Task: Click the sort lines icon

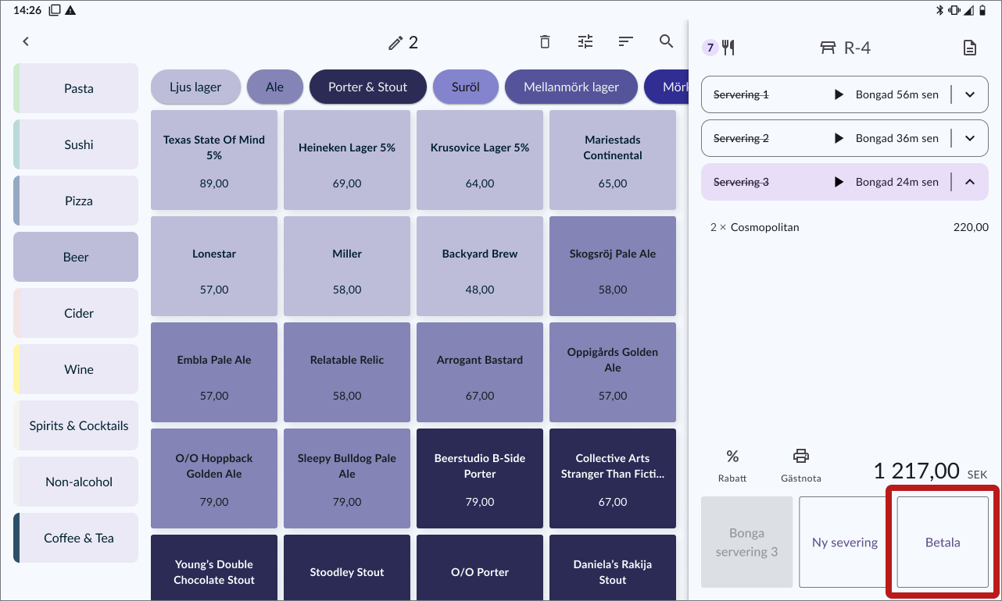Action: click(x=626, y=41)
